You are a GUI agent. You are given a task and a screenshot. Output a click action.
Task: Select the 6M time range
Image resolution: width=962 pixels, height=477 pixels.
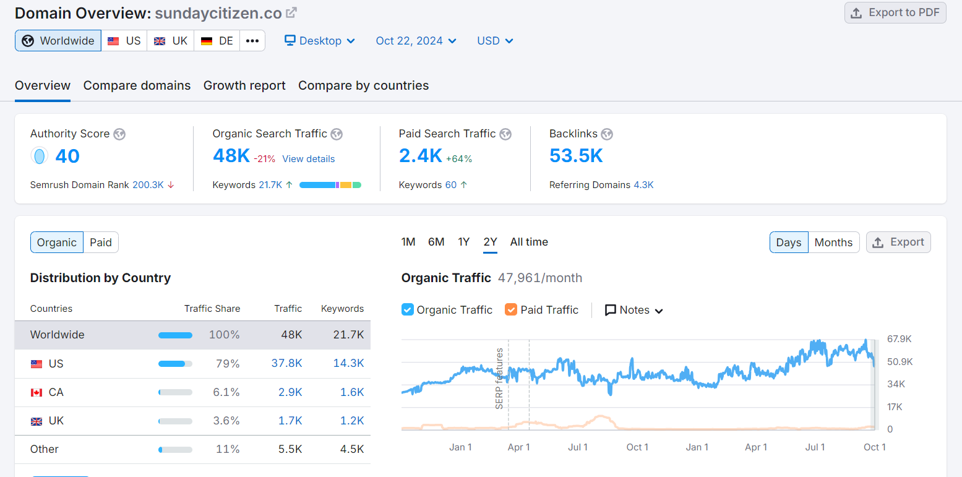coord(436,242)
